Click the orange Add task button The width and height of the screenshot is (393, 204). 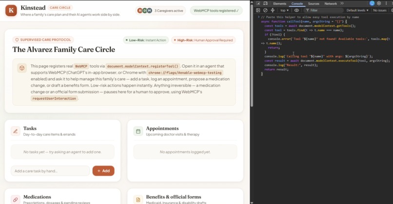coord(103,171)
